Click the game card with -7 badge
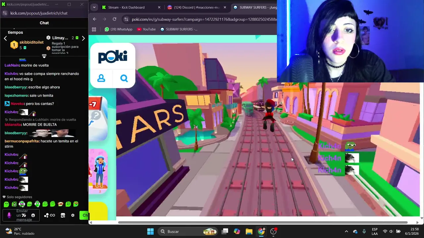The image size is (424, 238). [98, 119]
